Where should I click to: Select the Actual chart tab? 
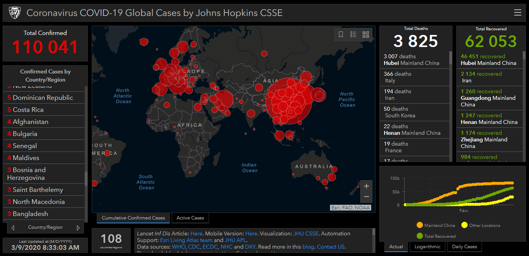(x=396, y=247)
